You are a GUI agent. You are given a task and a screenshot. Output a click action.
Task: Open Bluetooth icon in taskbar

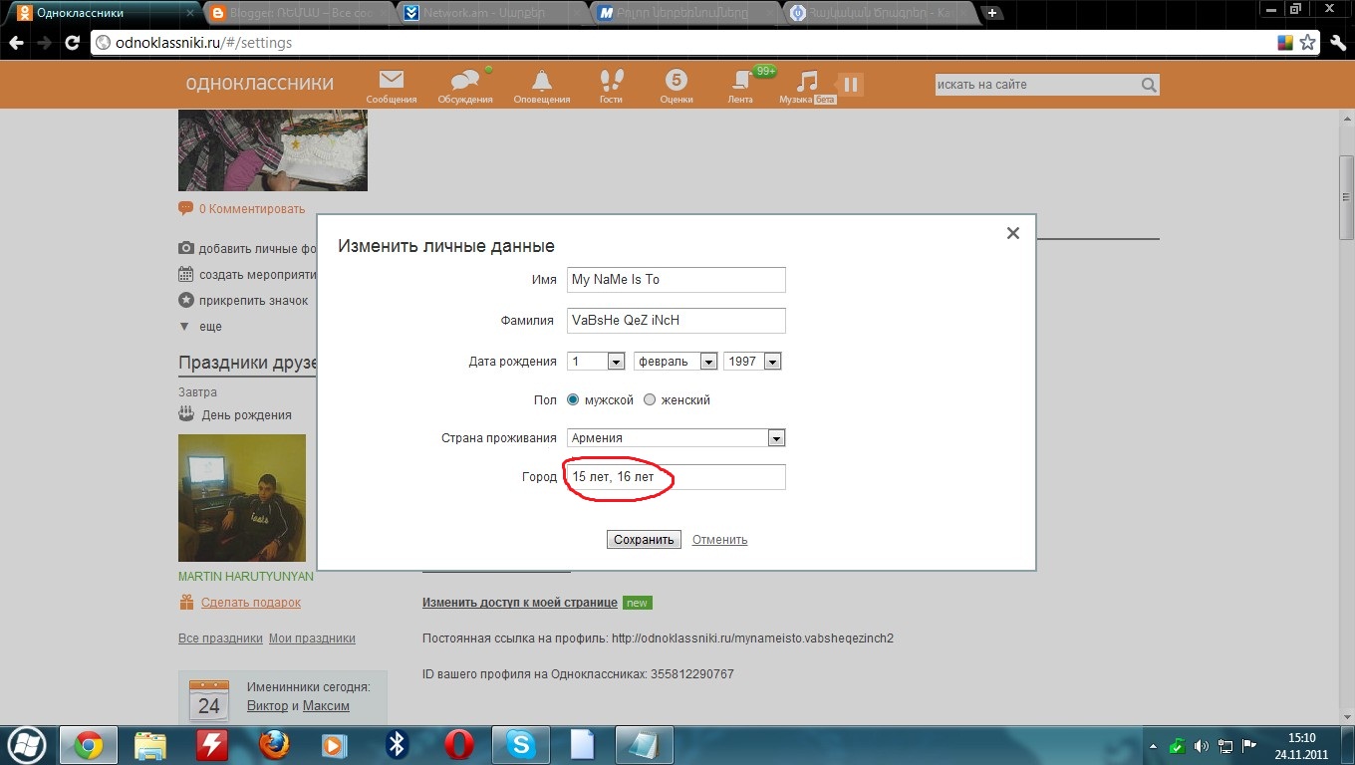click(x=397, y=745)
